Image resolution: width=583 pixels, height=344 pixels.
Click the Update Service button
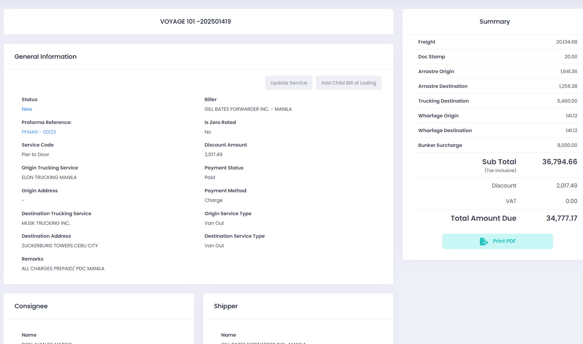coord(289,83)
